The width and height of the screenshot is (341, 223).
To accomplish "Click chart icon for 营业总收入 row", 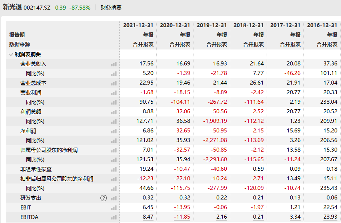I will [114, 64].
